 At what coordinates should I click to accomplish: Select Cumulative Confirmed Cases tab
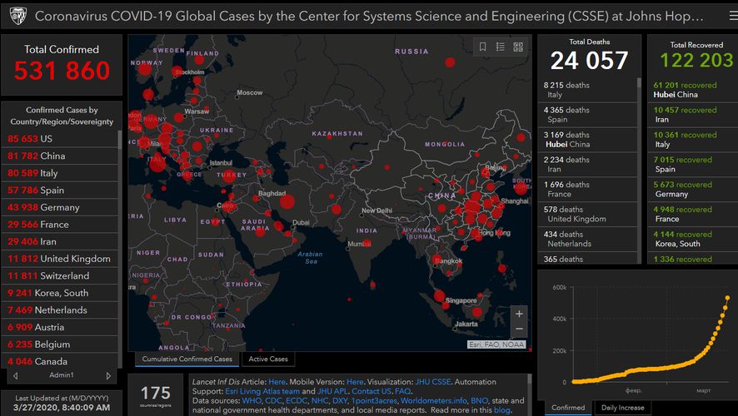click(187, 359)
